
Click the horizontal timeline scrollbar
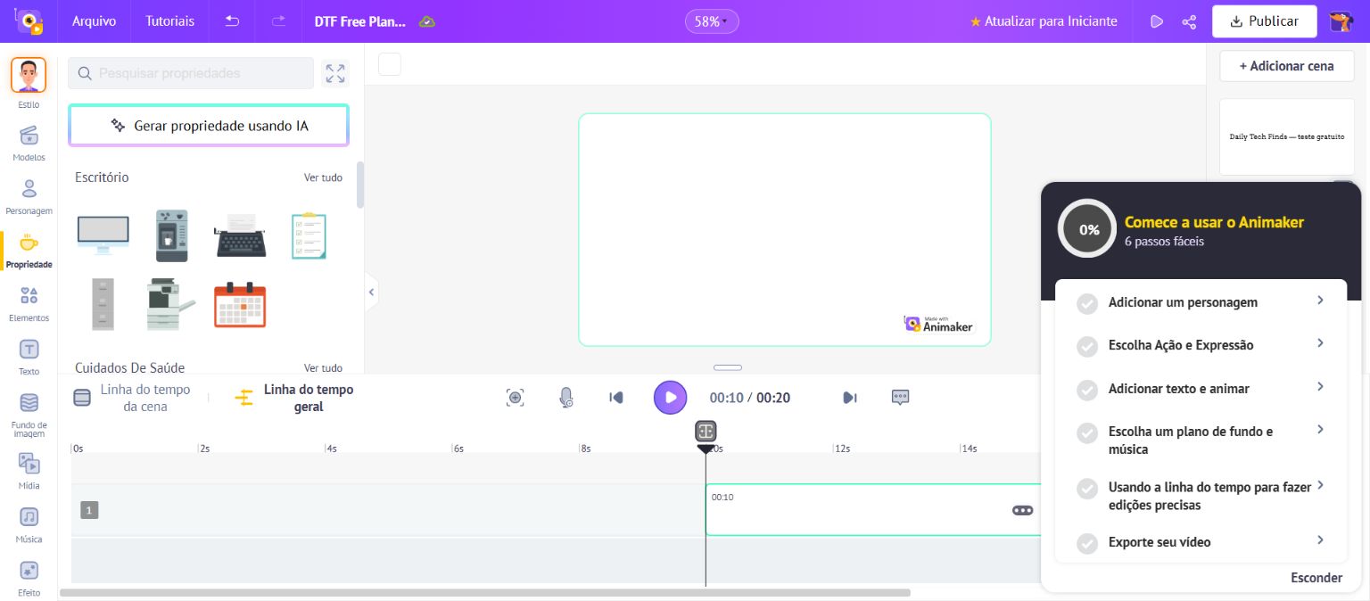point(485,592)
